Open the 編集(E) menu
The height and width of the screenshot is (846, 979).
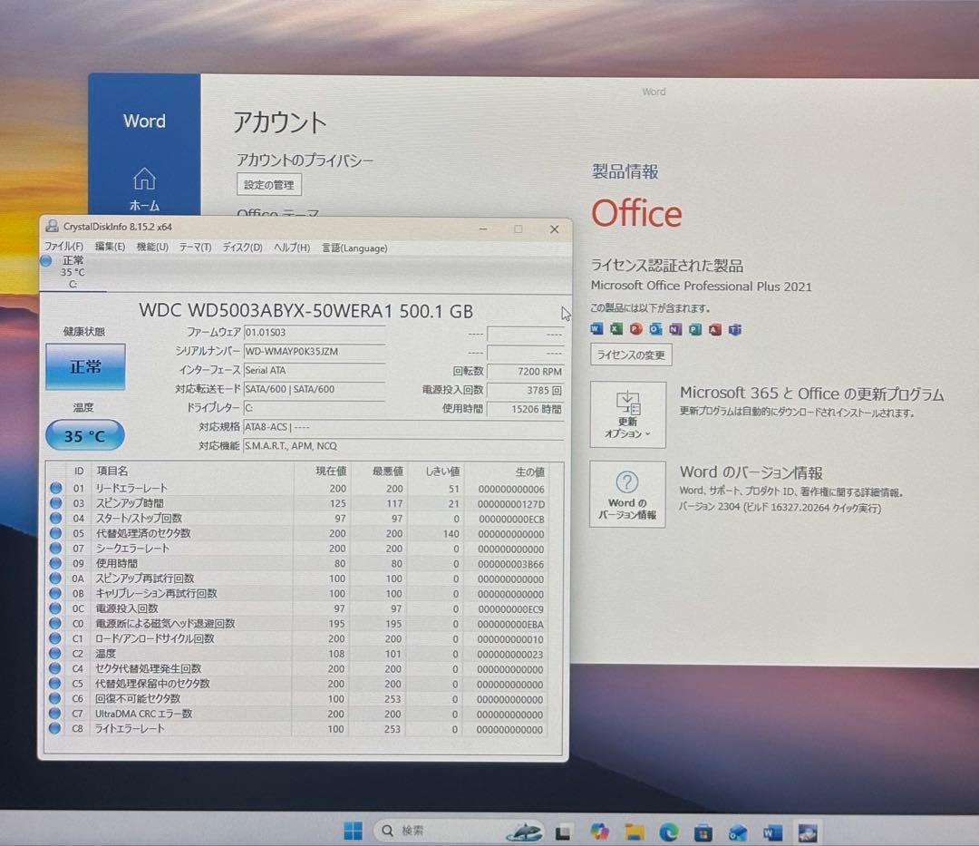pos(110,247)
